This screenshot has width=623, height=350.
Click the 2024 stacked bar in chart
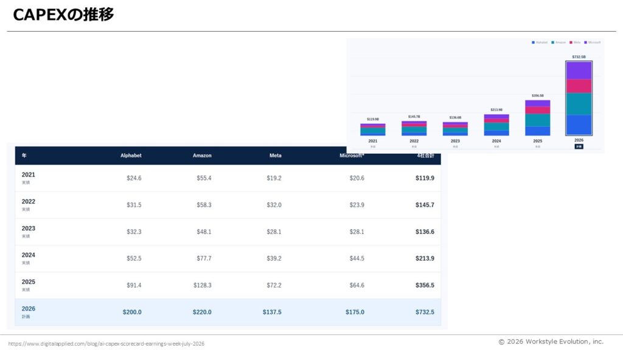coord(496,125)
